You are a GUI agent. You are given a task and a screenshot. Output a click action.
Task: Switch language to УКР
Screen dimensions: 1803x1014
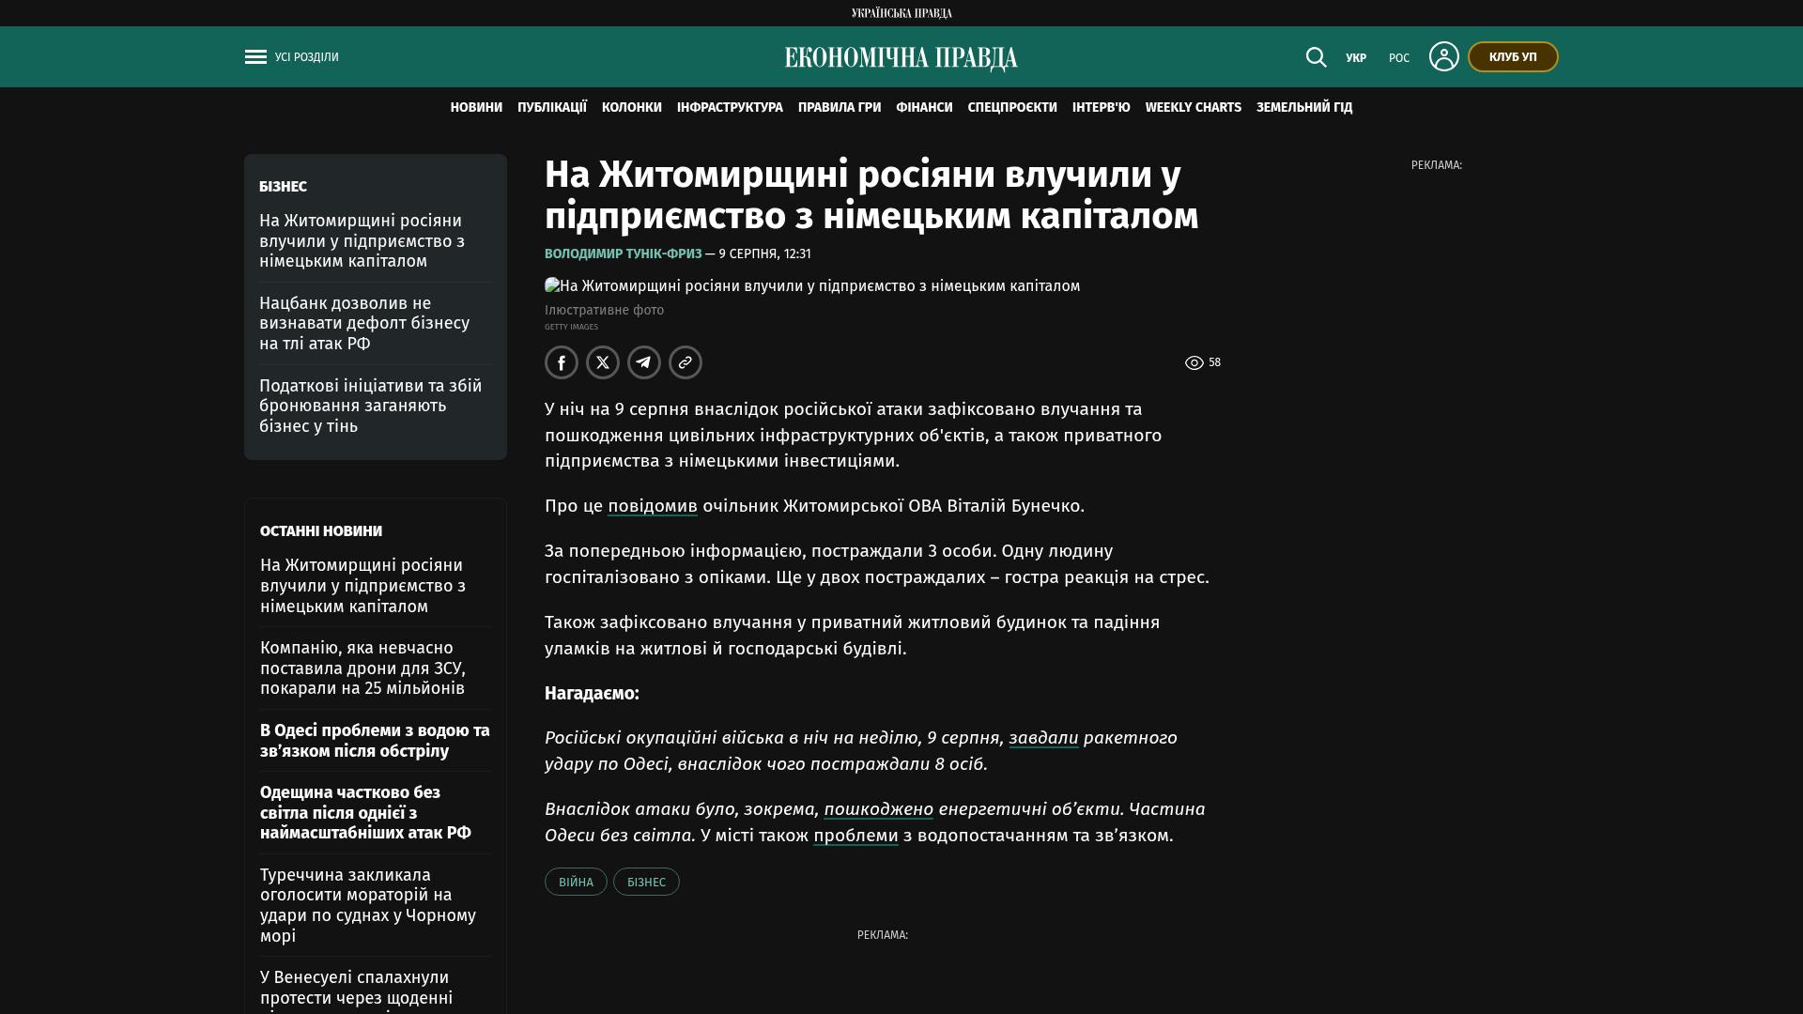(x=1356, y=58)
